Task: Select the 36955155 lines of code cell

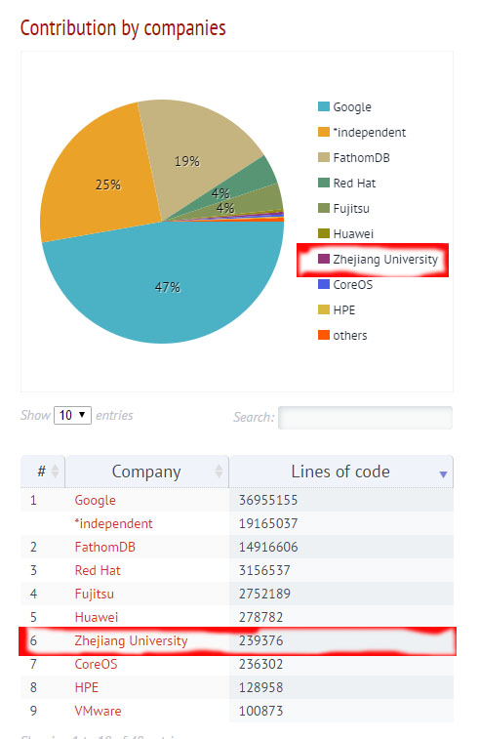Action: 341,500
